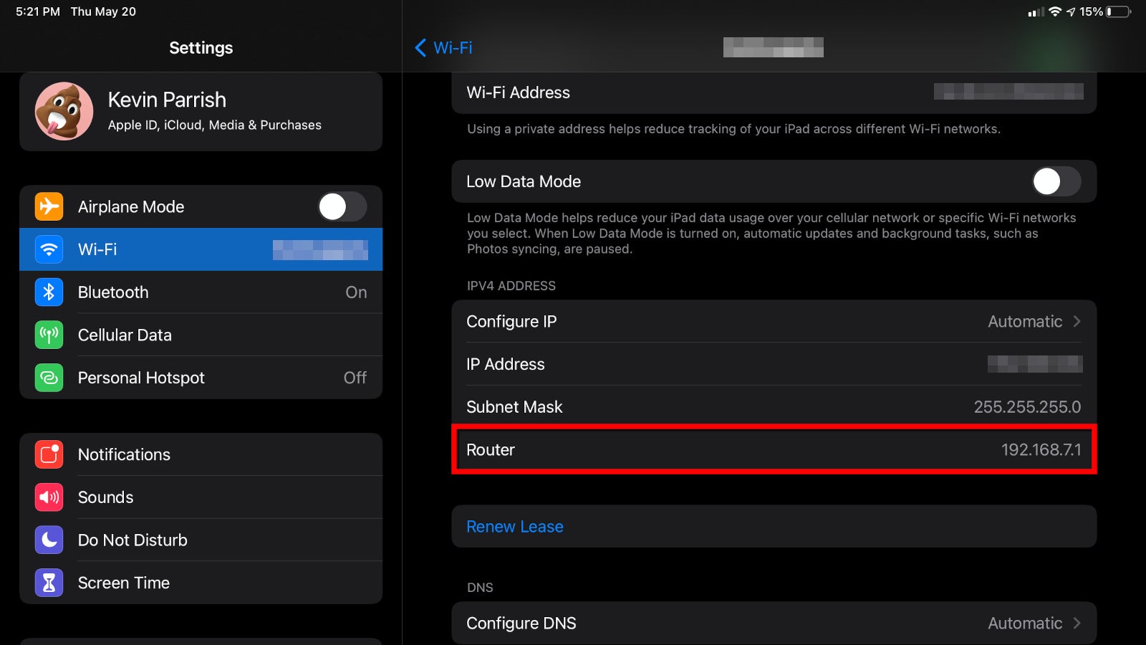
Task: Collapse back to Wi-Fi via chevron
Action: pos(420,48)
